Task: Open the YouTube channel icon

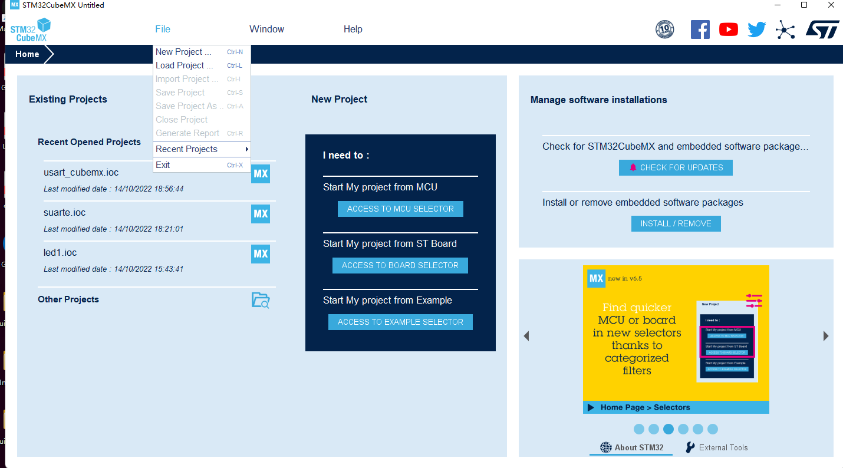Action: pyautogui.click(x=729, y=29)
